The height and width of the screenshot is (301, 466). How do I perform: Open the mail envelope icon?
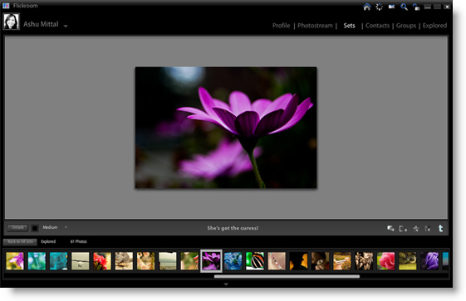[x=392, y=7]
